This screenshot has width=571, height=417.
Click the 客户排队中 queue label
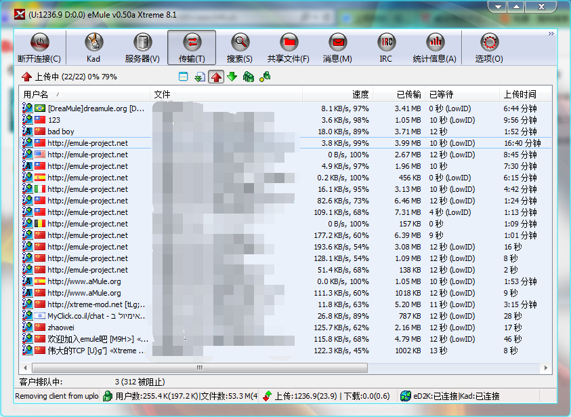(41, 382)
